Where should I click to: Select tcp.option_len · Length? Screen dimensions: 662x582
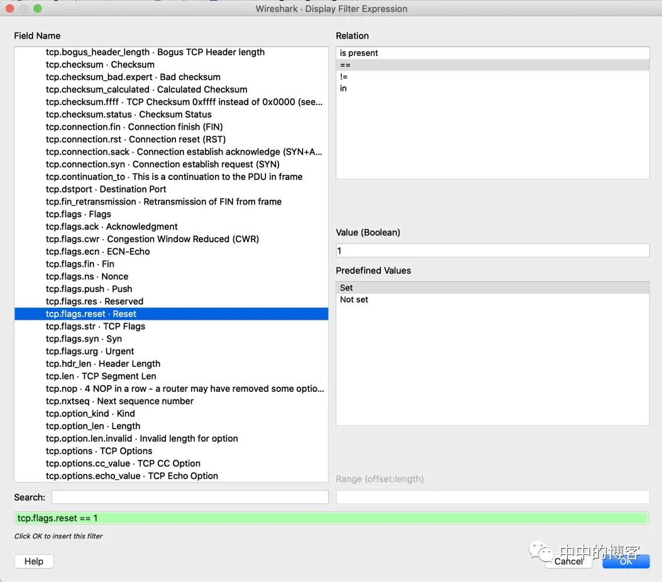[172, 426]
